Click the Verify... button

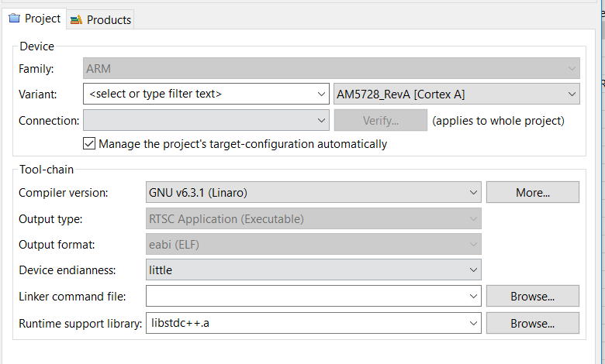380,121
